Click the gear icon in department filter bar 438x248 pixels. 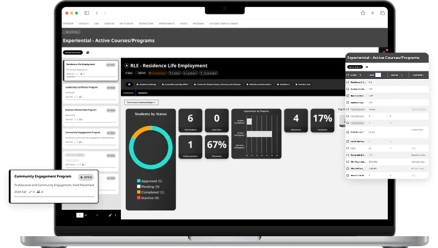[129, 84]
